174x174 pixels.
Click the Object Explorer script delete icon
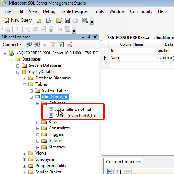[69, 45]
